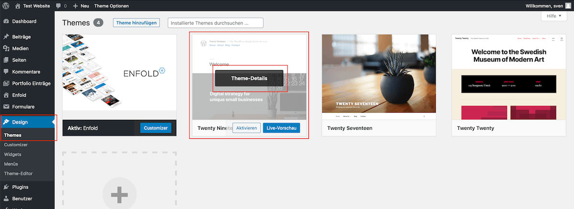Open Menüs submenu entry
574x209 pixels.
pyautogui.click(x=11, y=164)
